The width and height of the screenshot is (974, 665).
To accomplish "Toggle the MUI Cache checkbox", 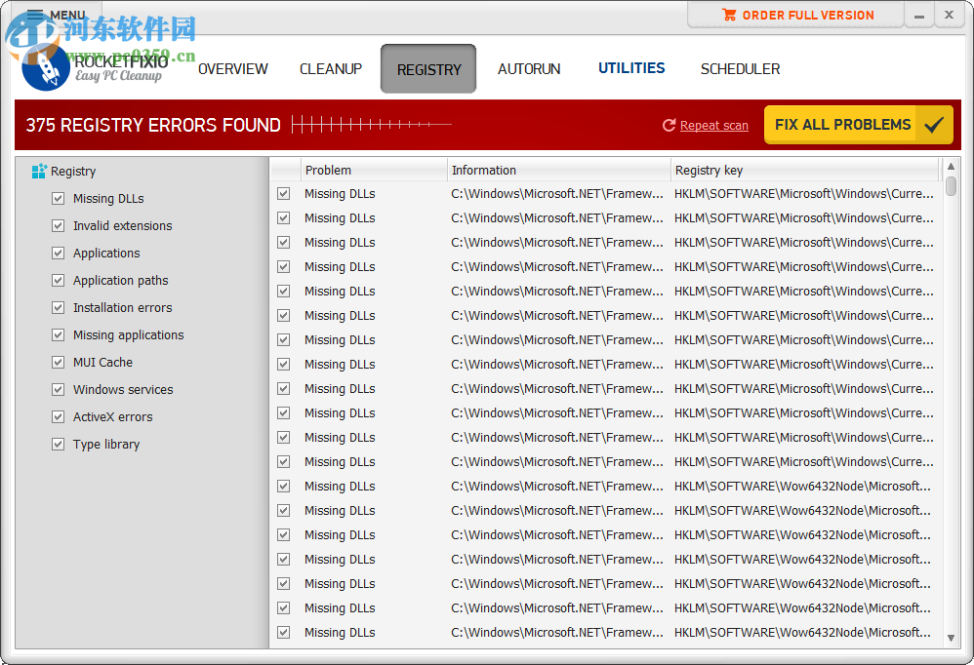I will [58, 363].
